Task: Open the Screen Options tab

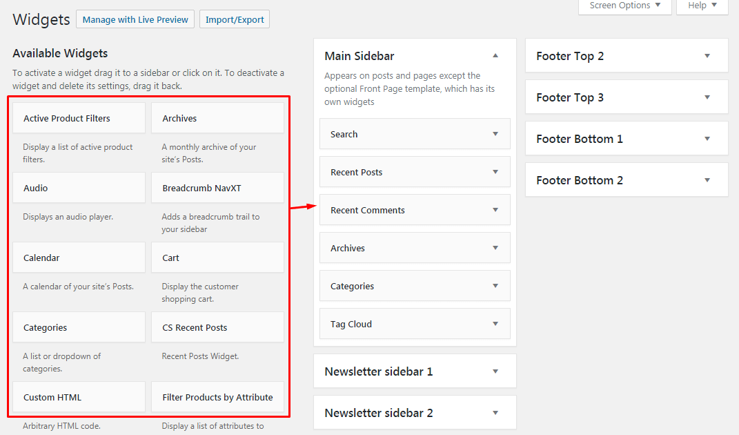Action: coord(624,6)
